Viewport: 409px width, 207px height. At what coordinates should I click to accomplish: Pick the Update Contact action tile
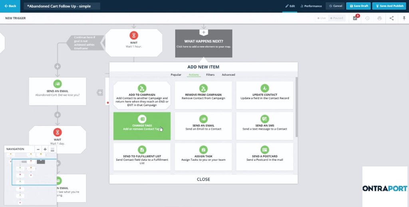(x=264, y=95)
